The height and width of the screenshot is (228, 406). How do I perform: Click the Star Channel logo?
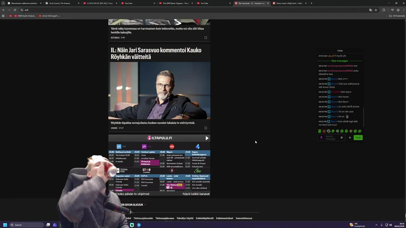pos(147,171)
